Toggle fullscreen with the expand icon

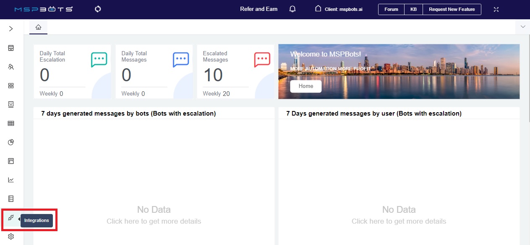496,9
